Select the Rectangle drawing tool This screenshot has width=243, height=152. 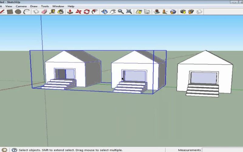tap(10, 12)
